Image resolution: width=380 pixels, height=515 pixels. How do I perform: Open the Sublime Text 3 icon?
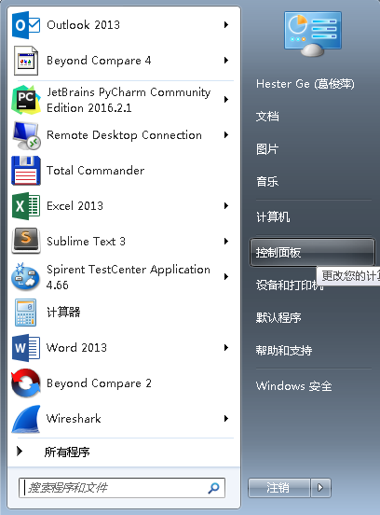click(26, 241)
